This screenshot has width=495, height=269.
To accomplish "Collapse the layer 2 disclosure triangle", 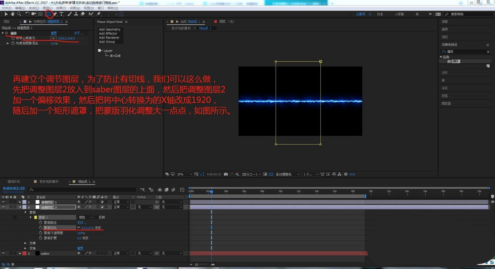I will [20, 207].
